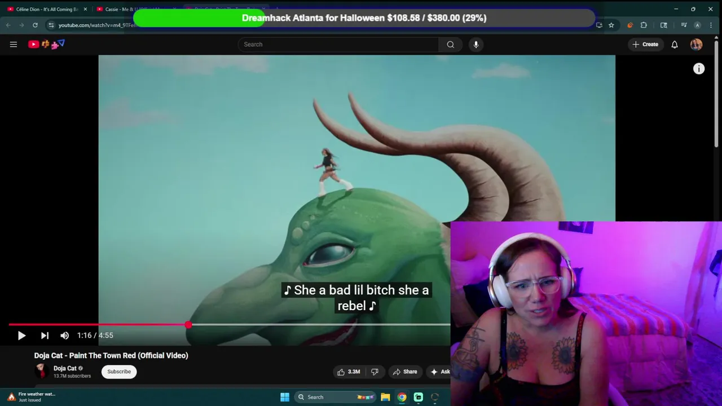Click the video title Paint The Town Red
722x406 pixels.
tap(111, 355)
